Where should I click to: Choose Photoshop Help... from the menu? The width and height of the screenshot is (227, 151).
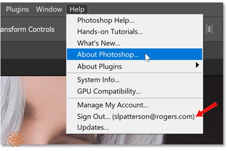pyautogui.click(x=134, y=20)
